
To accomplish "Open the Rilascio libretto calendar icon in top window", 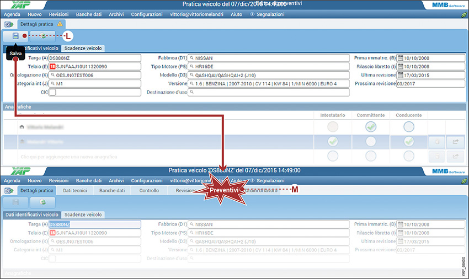I will tap(400, 66).
